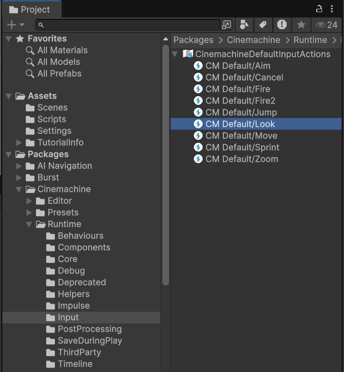344x372 pixels.
Task: Click the Search by Type filter icon
Action: pyautogui.click(x=244, y=25)
